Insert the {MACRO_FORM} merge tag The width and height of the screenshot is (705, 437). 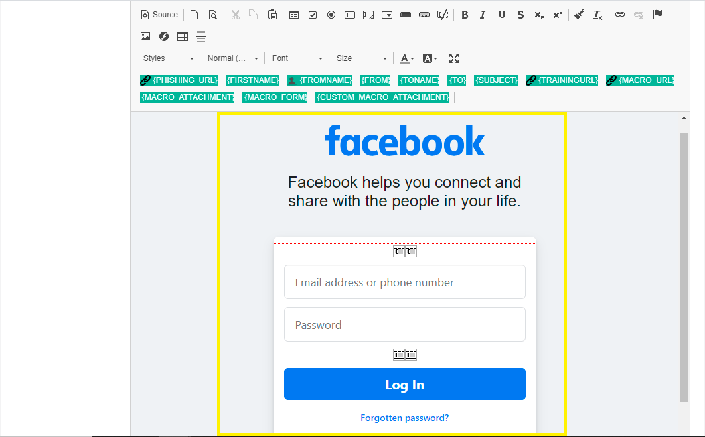coord(275,97)
